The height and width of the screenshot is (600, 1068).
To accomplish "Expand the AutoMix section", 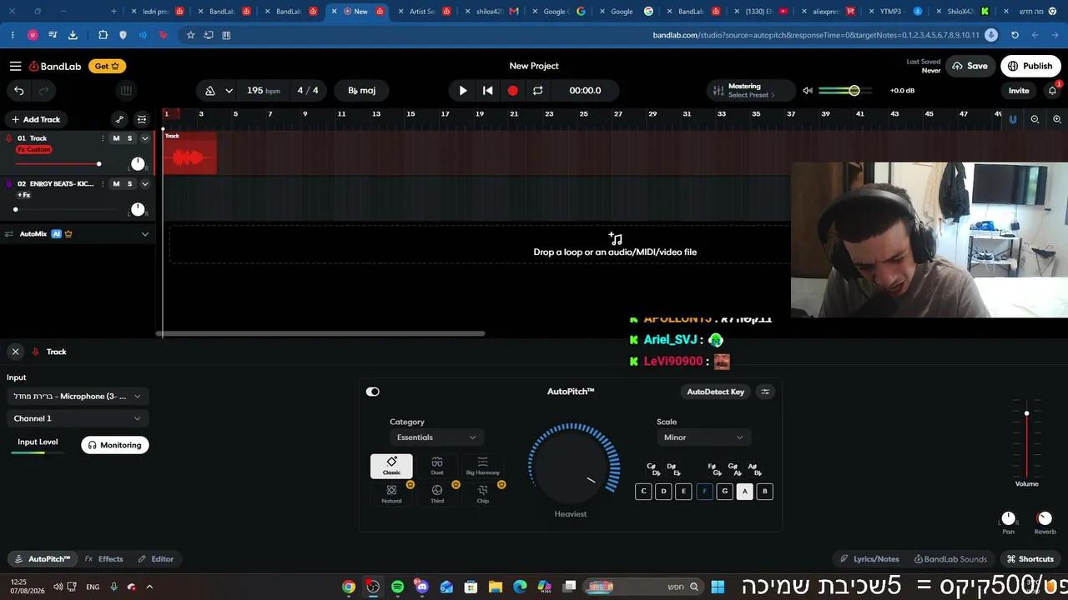I will [144, 234].
